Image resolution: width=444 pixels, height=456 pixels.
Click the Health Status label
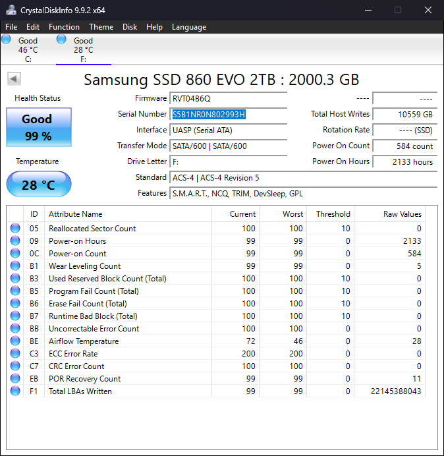38,98
